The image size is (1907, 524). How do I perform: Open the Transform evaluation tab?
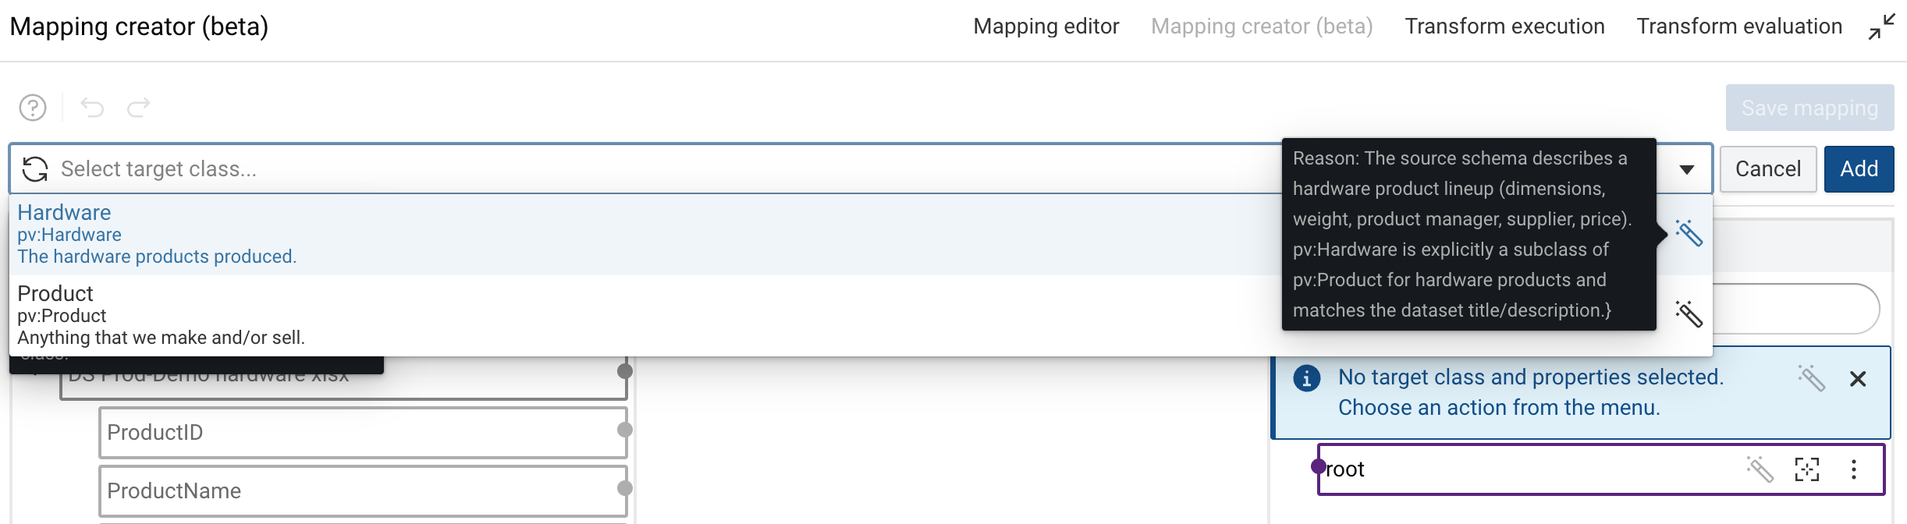click(x=1739, y=27)
